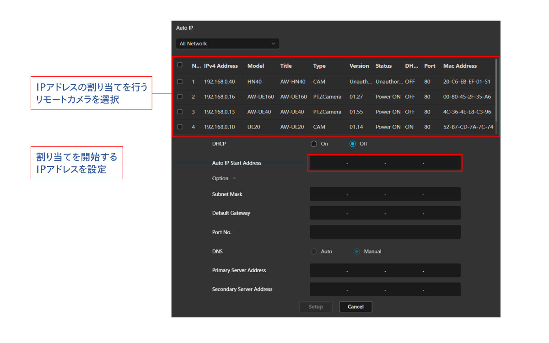Click the Secondary Server Address field

point(385,289)
